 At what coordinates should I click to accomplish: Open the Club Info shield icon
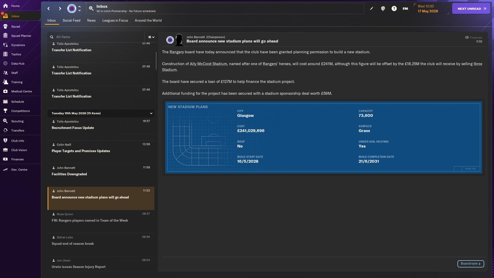tap(5, 141)
